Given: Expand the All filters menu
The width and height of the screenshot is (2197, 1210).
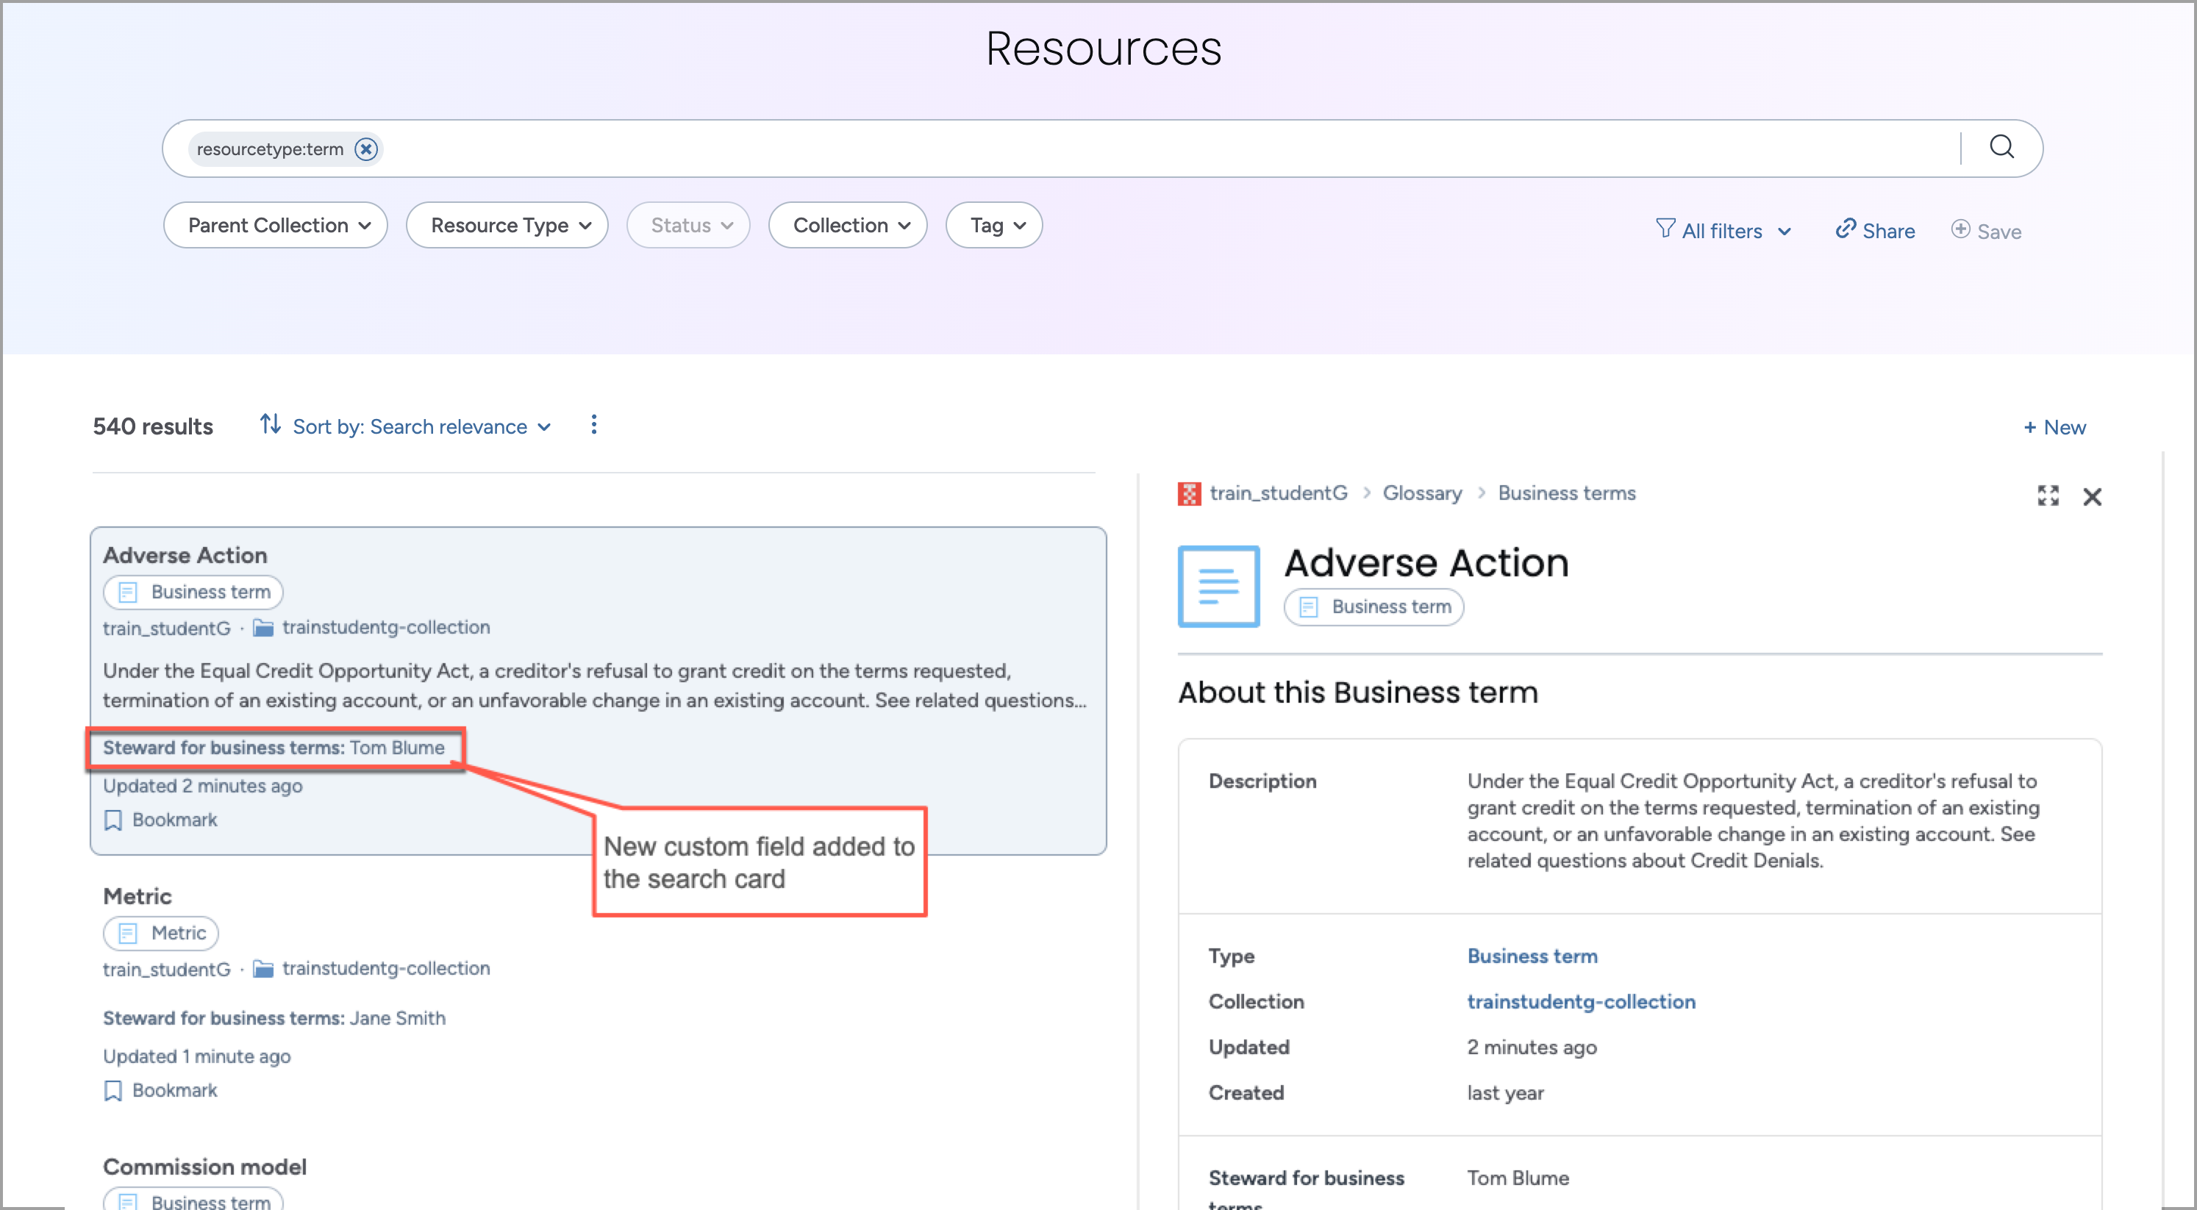Looking at the screenshot, I should click(1722, 230).
